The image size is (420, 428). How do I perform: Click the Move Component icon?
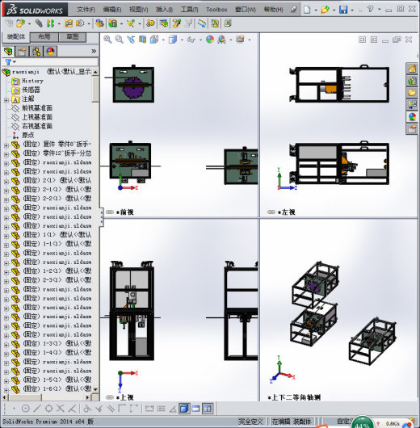(x=80, y=23)
